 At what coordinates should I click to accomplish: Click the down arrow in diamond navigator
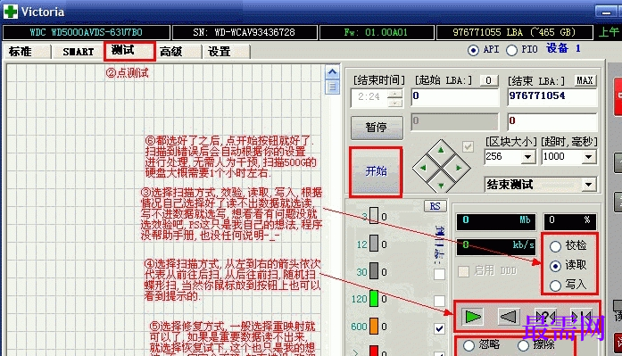tap(441, 186)
